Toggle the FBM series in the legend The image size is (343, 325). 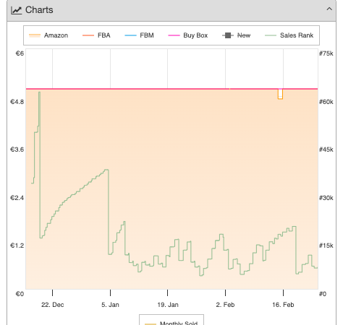[x=139, y=35]
